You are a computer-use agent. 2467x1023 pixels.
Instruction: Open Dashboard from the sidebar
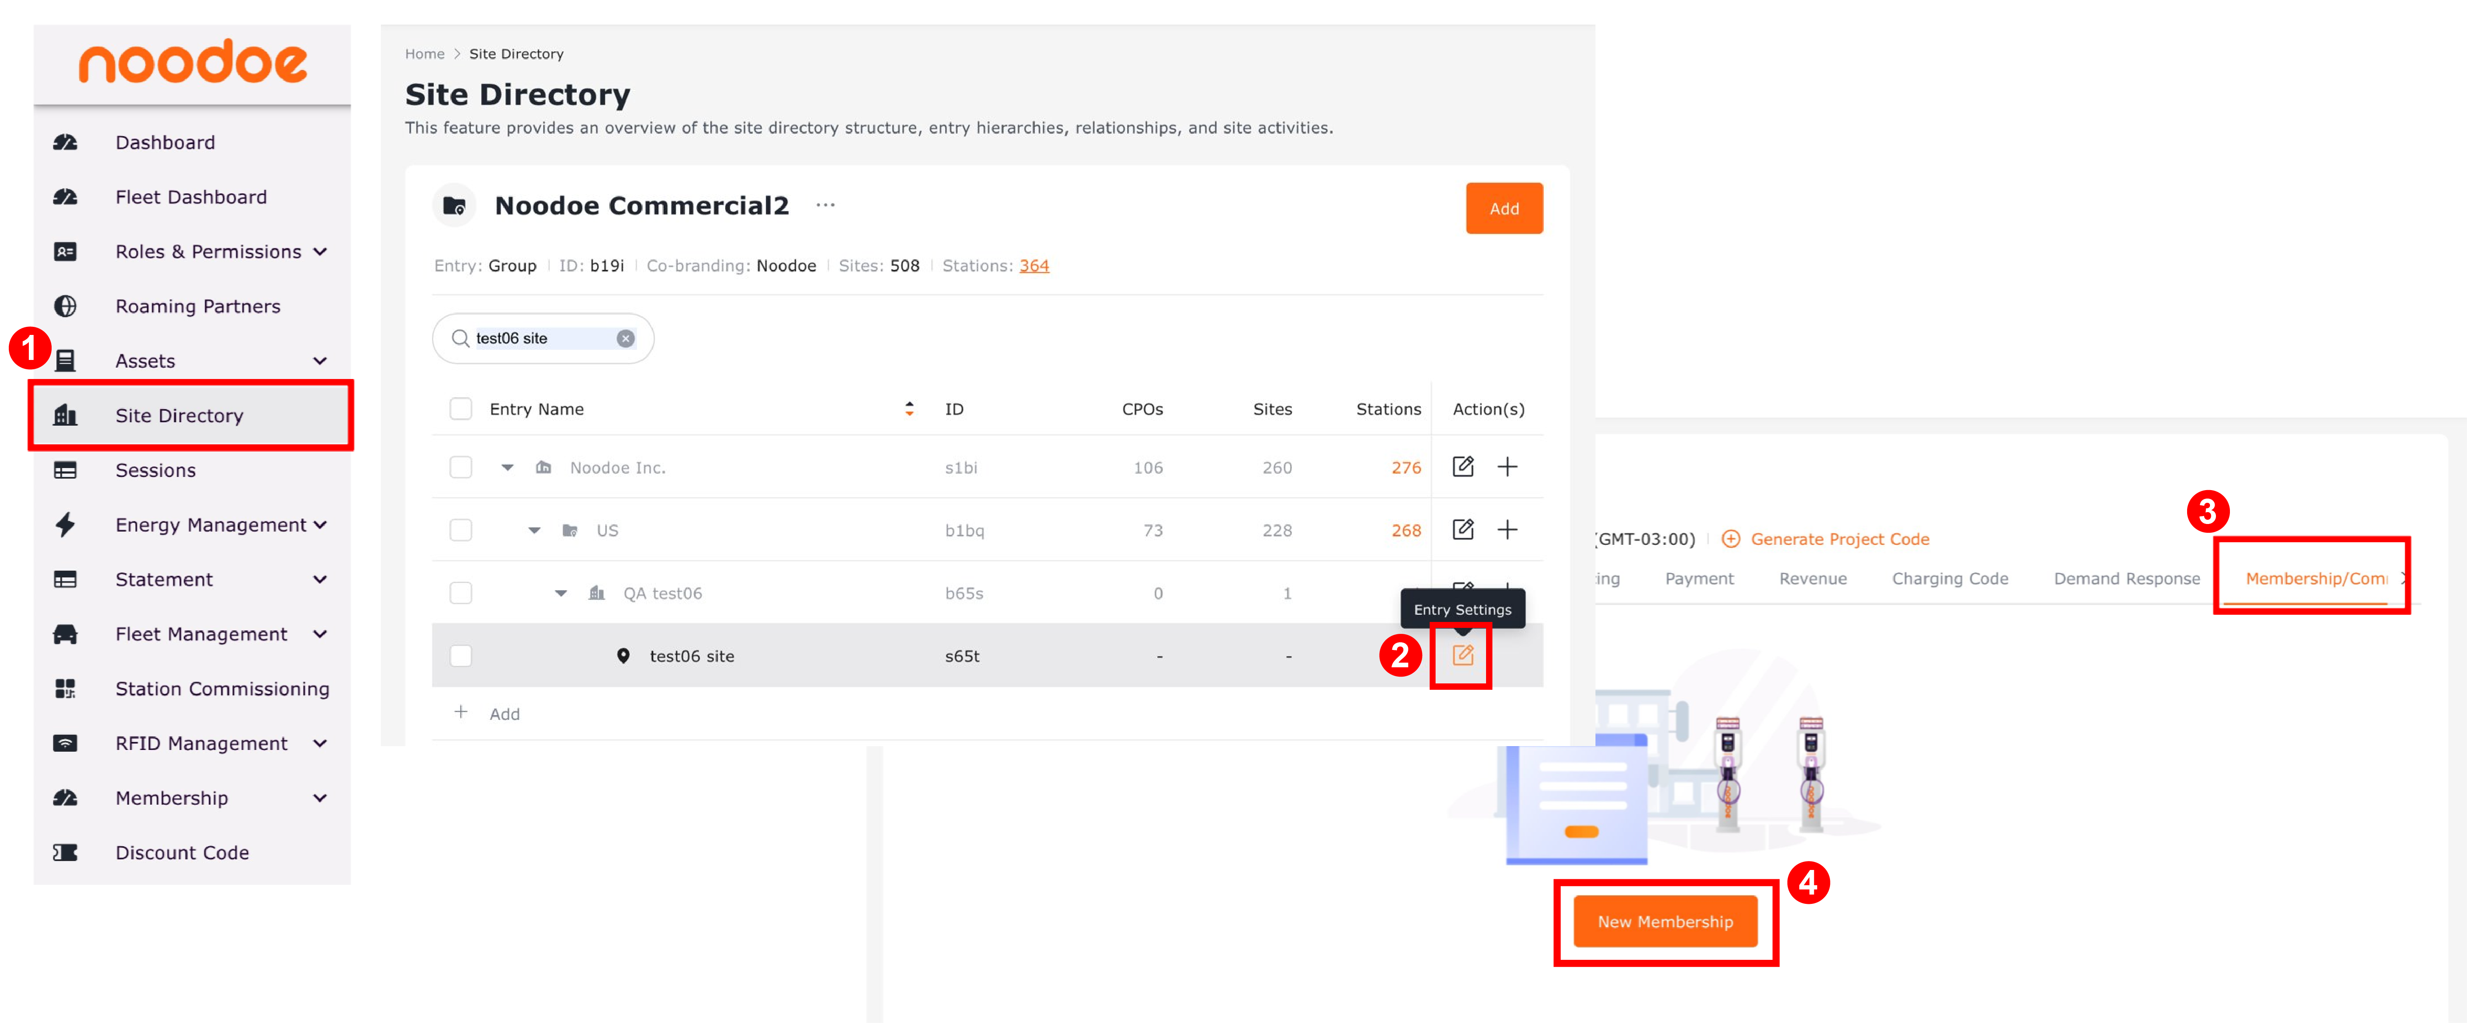click(x=165, y=142)
